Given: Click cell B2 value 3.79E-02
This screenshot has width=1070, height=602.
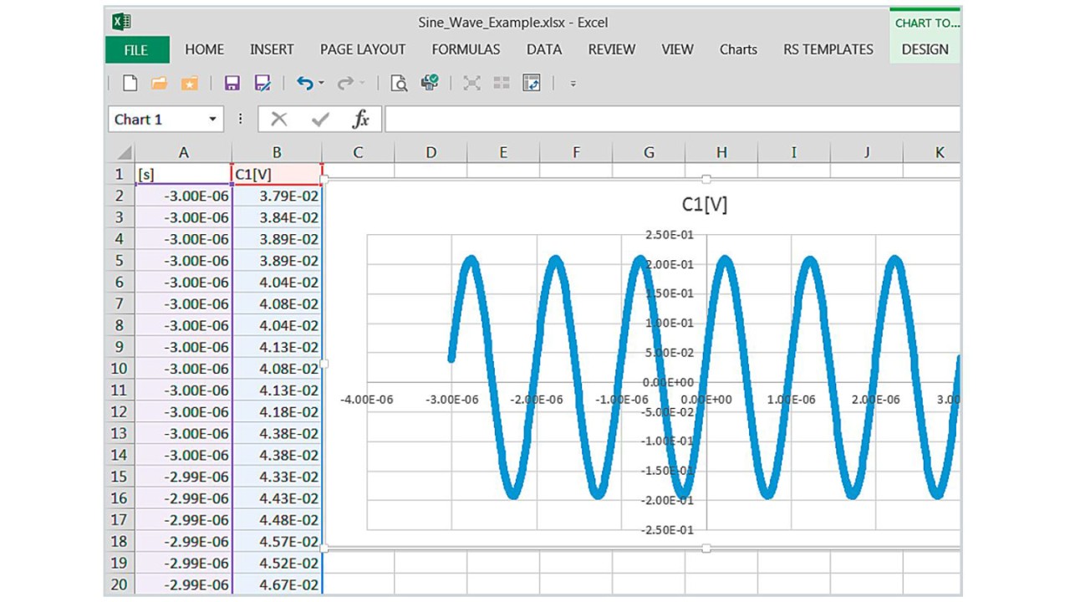Looking at the screenshot, I should (277, 196).
